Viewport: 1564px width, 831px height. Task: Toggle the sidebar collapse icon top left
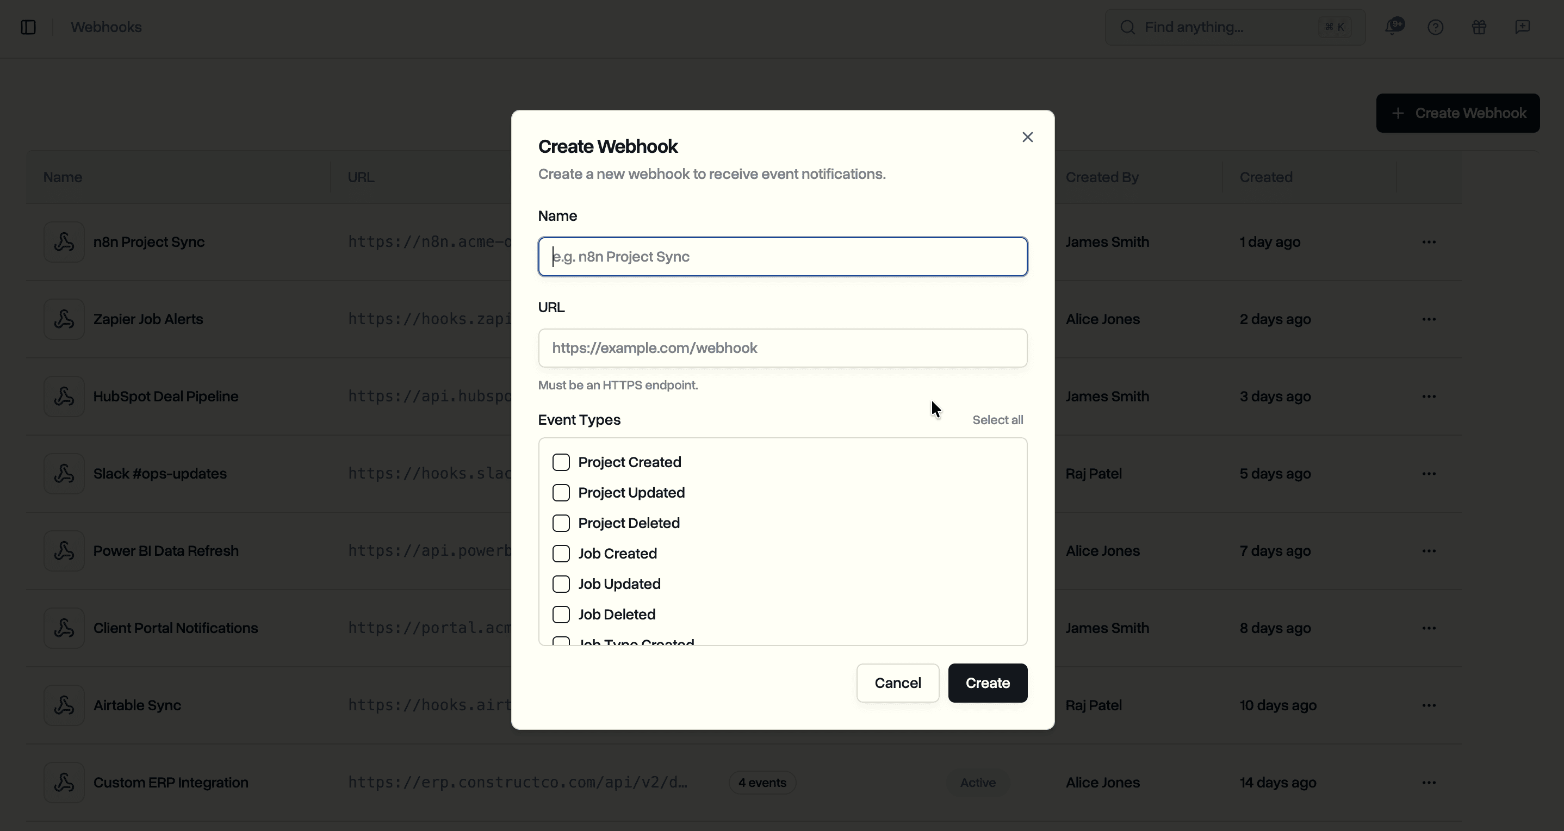click(28, 27)
